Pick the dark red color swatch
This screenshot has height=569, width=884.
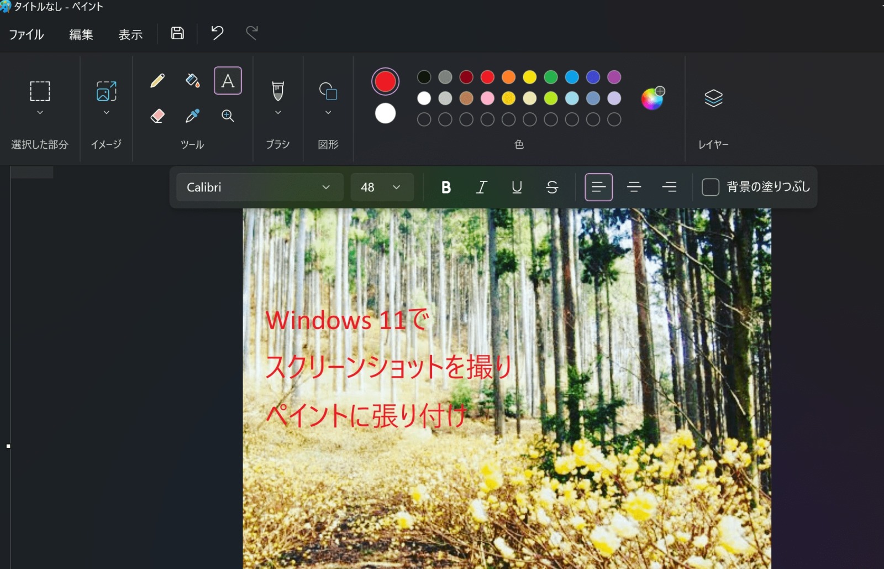click(466, 77)
